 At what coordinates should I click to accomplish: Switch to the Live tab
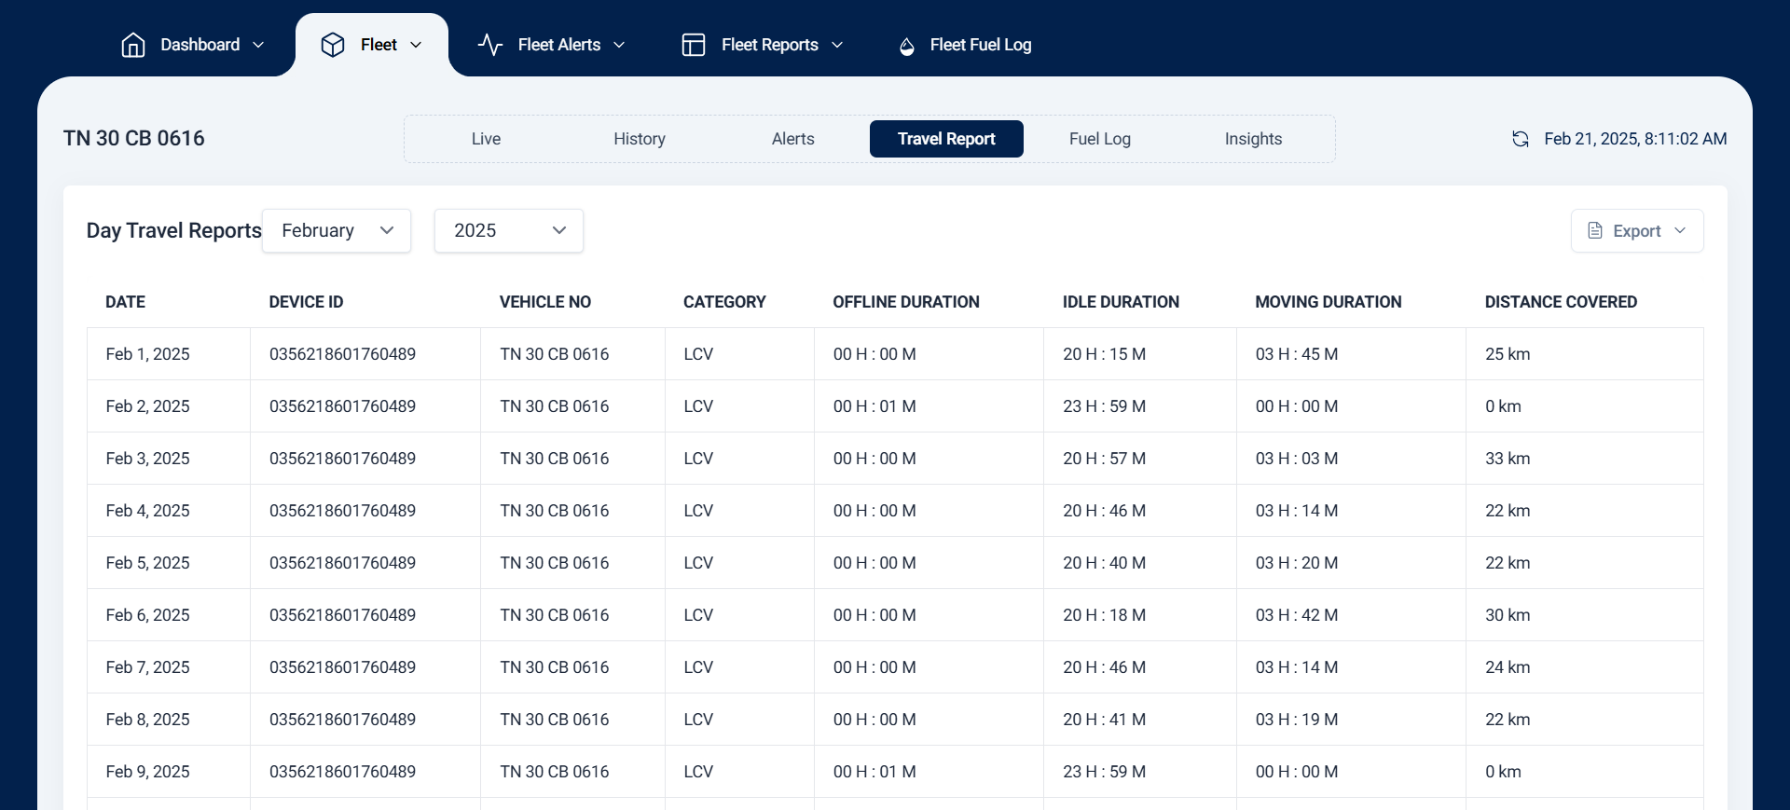486,139
